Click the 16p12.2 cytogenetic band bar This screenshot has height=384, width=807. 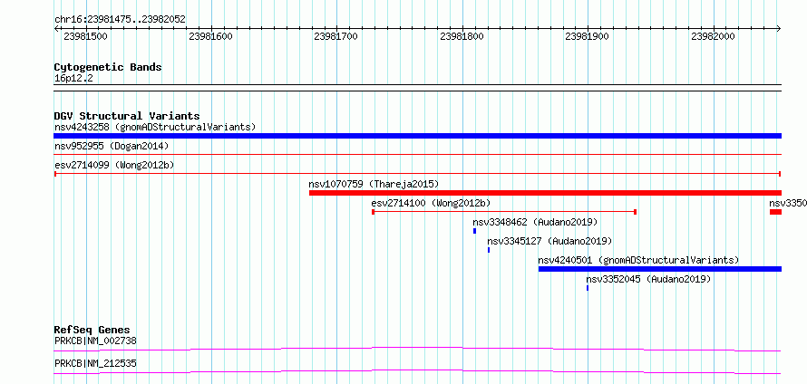coord(417,87)
